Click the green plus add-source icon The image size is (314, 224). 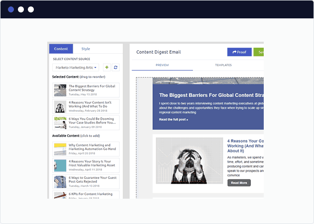106,68
